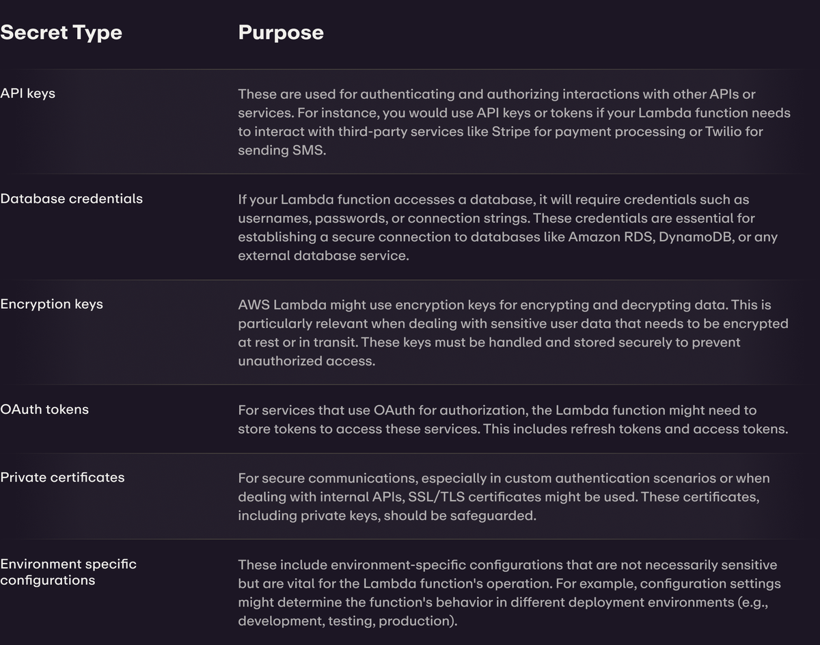This screenshot has width=820, height=645.
Task: Select the 'Encryption keys' row label
Action: [x=52, y=304]
